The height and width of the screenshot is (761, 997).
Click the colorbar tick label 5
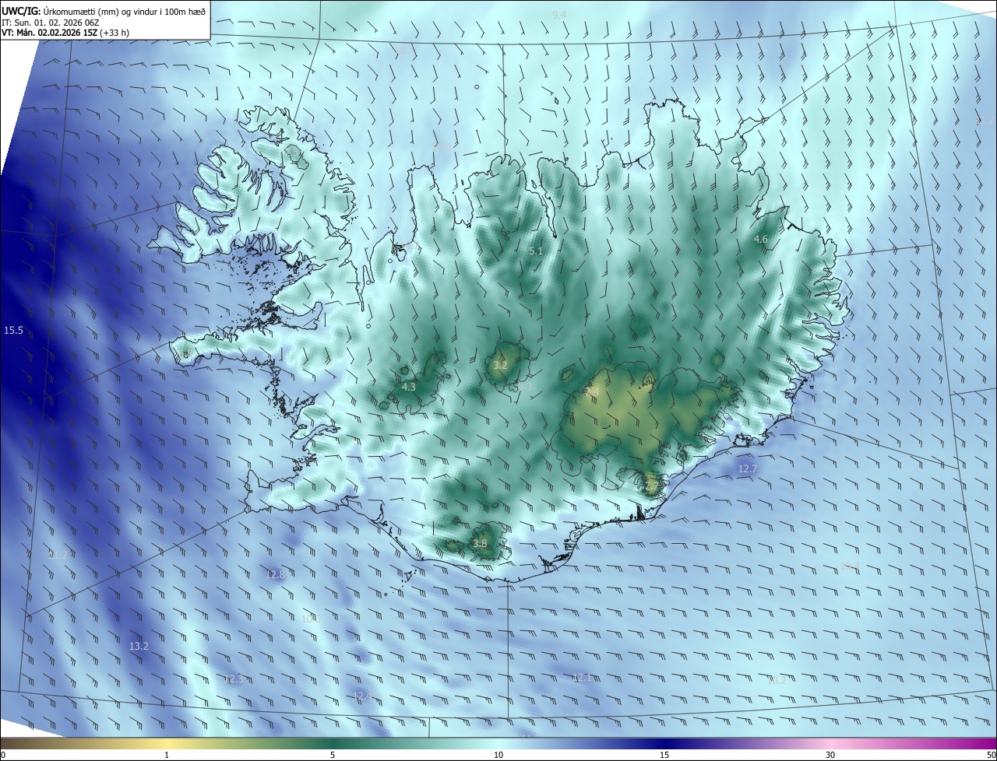333,755
